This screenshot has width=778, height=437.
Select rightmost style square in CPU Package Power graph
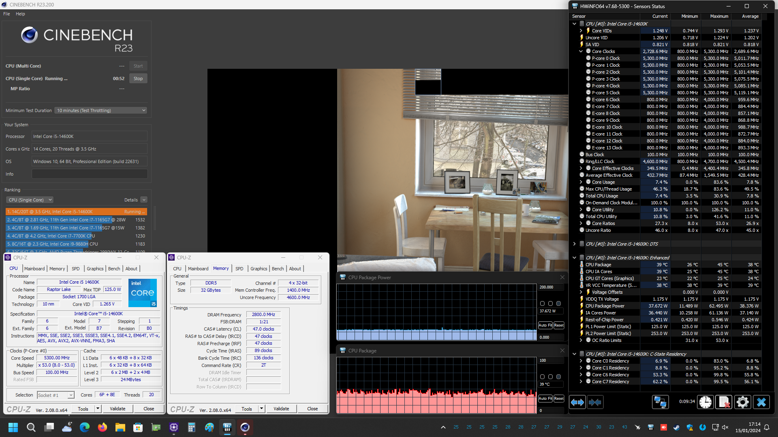(x=558, y=303)
